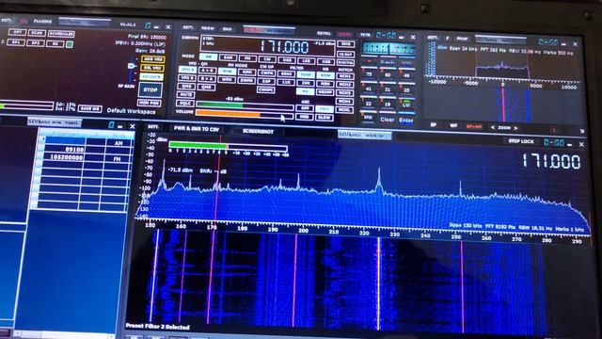Click the STOP button in main panel
Screen dimensions: 602x339
tap(150, 90)
